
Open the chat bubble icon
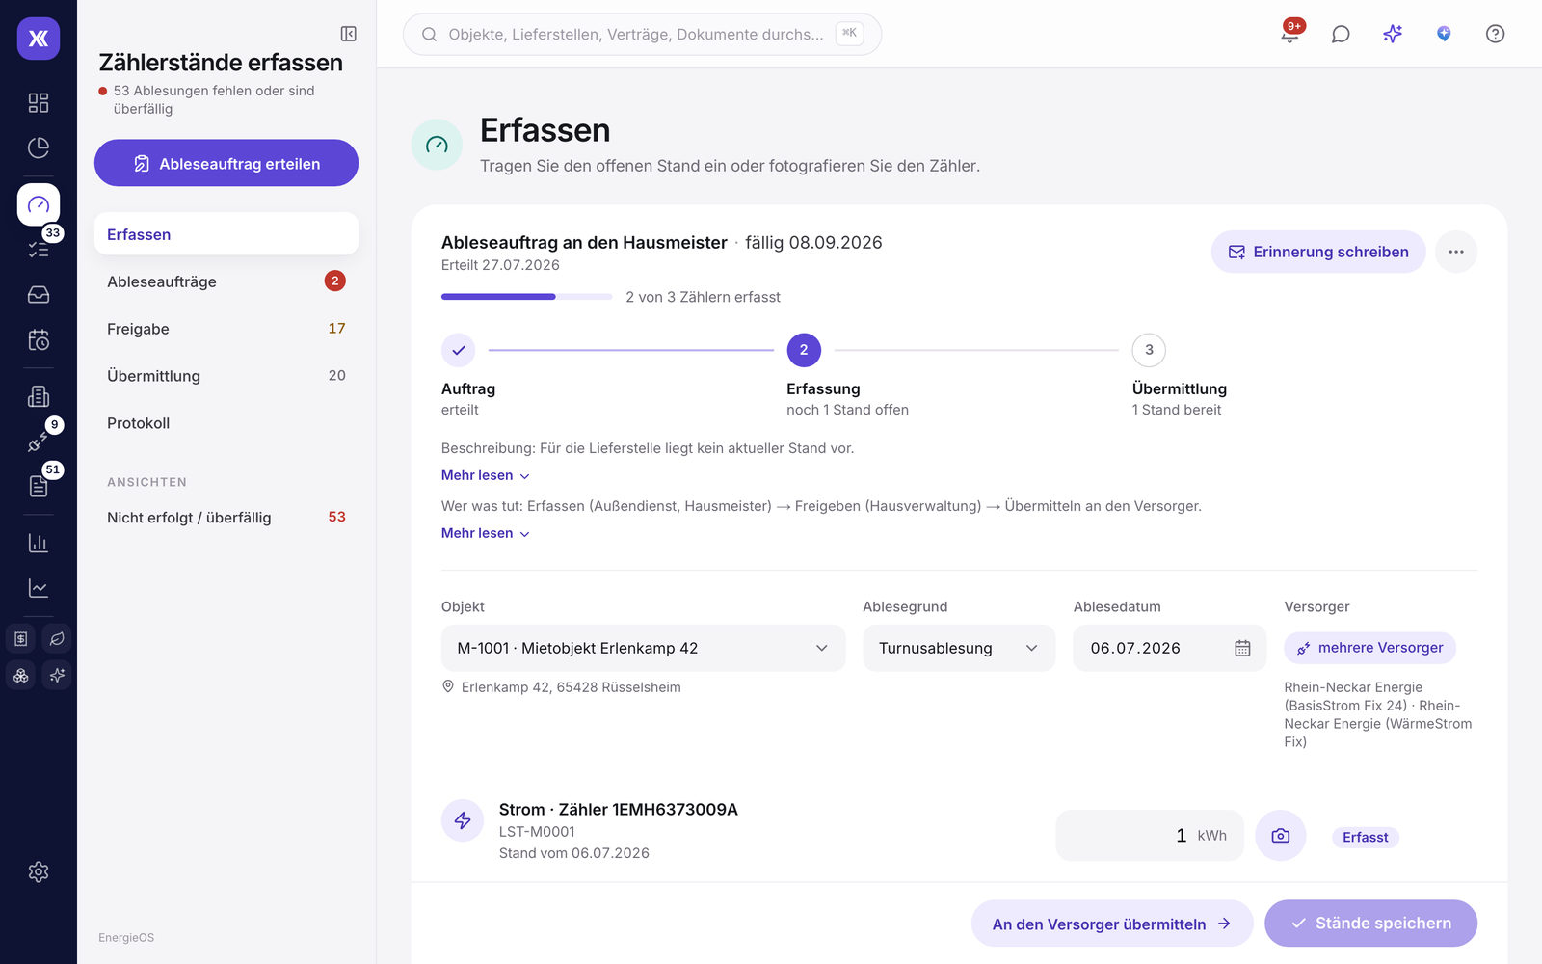1341,34
